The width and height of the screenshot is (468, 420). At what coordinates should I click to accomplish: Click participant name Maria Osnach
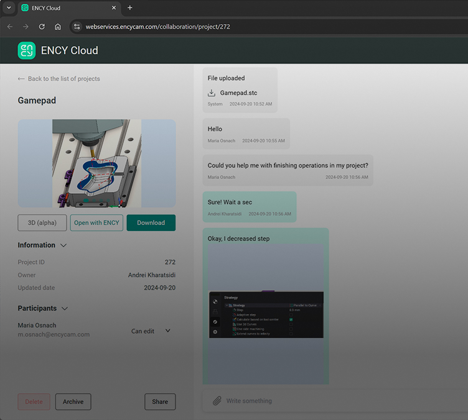[x=37, y=326]
